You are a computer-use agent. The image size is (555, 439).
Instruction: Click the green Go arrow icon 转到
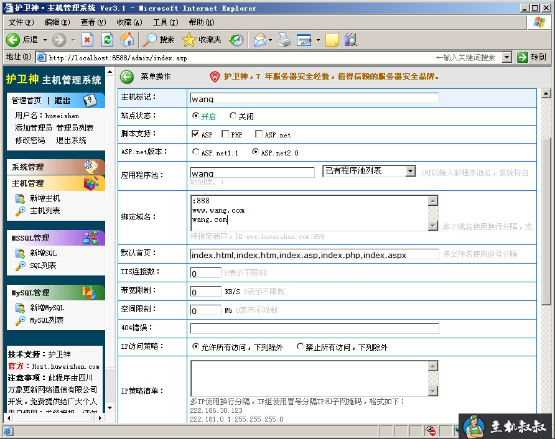point(523,57)
